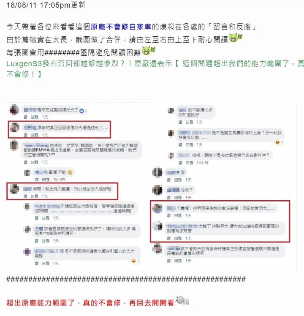Click the devil emoji after 耐心閱讀
This screenshot has width=304, height=316.
(236, 38)
